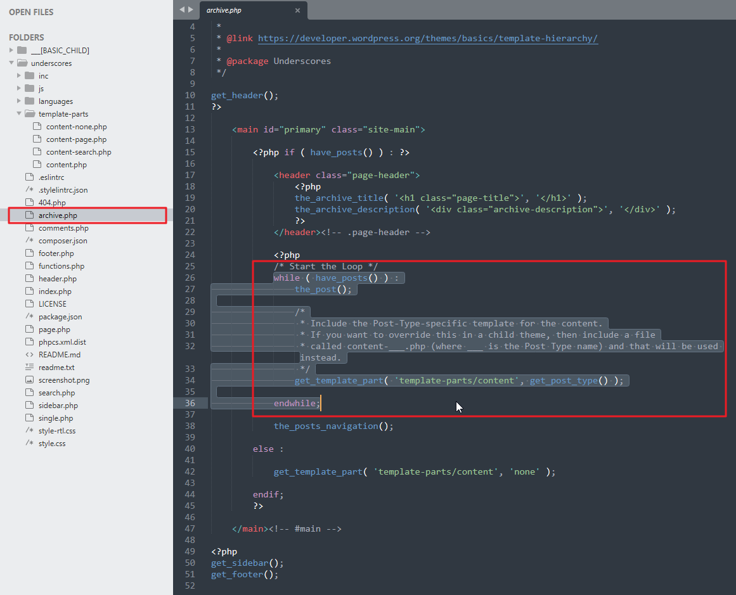736x595 pixels.
Task: Open sidebar.php file
Action: (x=58, y=406)
